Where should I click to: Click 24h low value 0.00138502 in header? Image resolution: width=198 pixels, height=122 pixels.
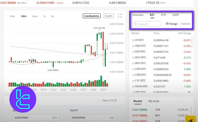coord(118,3)
